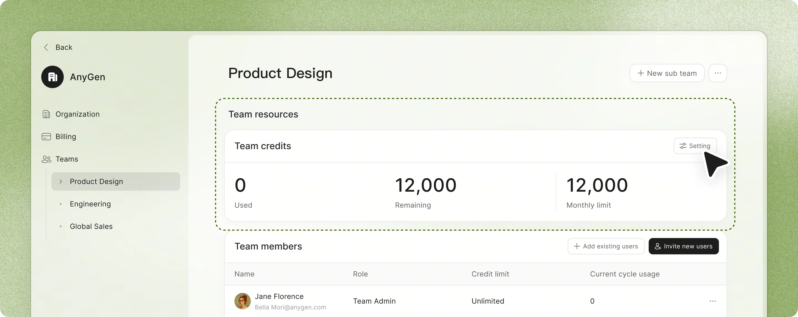Select the Engineering team
This screenshot has height=317, width=798.
coord(90,204)
